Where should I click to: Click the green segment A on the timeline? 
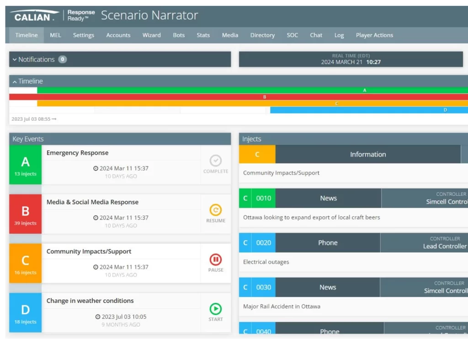point(365,90)
